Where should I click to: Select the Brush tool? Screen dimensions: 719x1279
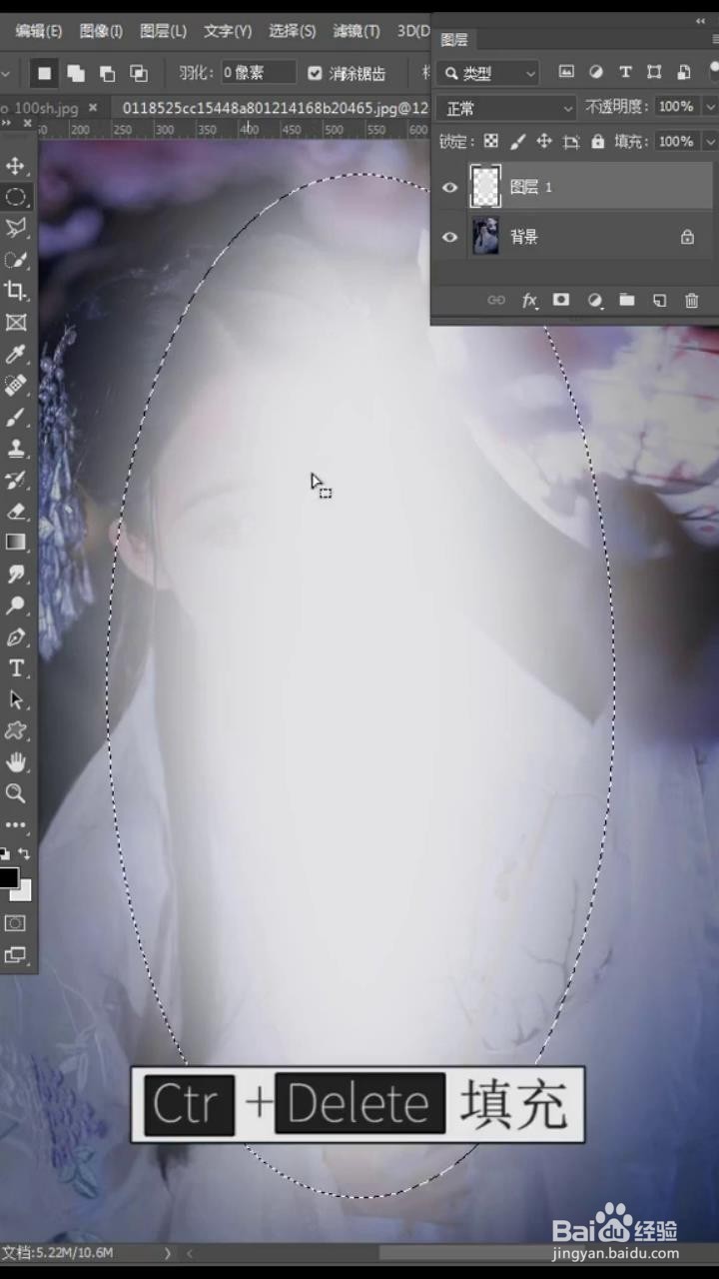coord(16,417)
